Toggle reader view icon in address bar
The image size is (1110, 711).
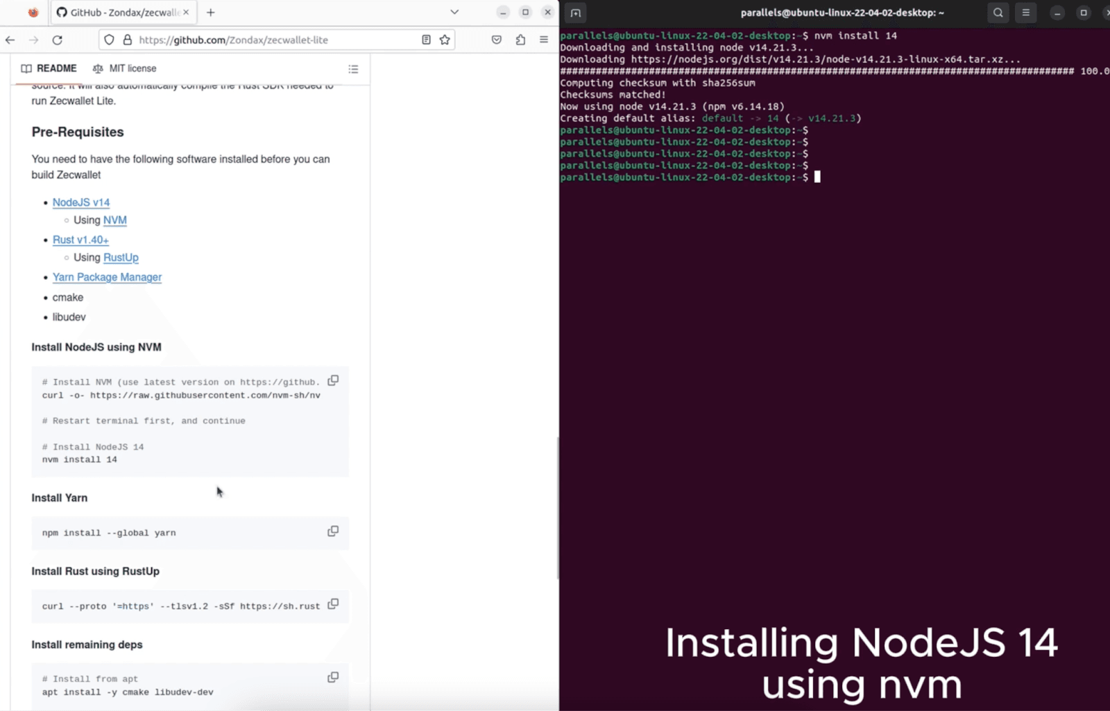coord(426,40)
